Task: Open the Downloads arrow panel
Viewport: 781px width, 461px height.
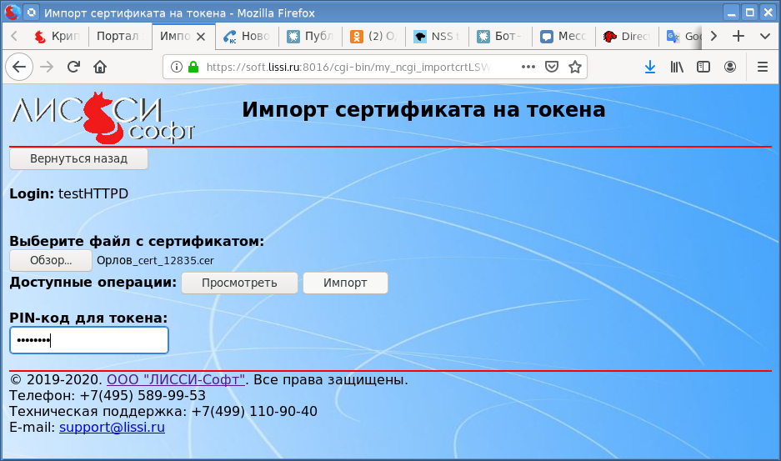Action: click(650, 67)
